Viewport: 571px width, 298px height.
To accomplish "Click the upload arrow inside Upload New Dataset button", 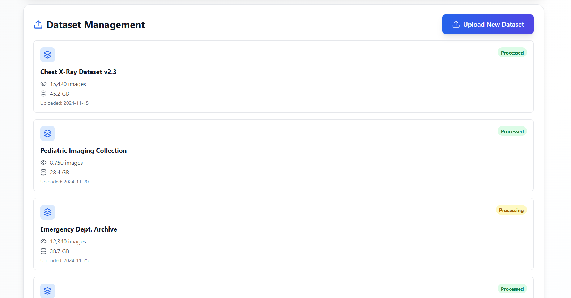I will [455, 24].
